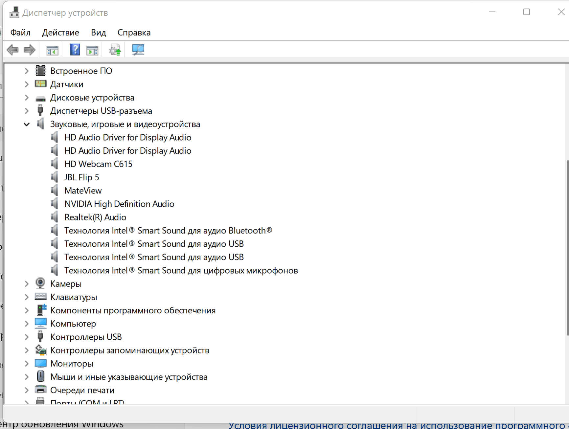Image resolution: width=569 pixels, height=429 pixels.
Task: Select NVIDIA High Definition Audio
Action: pyautogui.click(x=119, y=204)
